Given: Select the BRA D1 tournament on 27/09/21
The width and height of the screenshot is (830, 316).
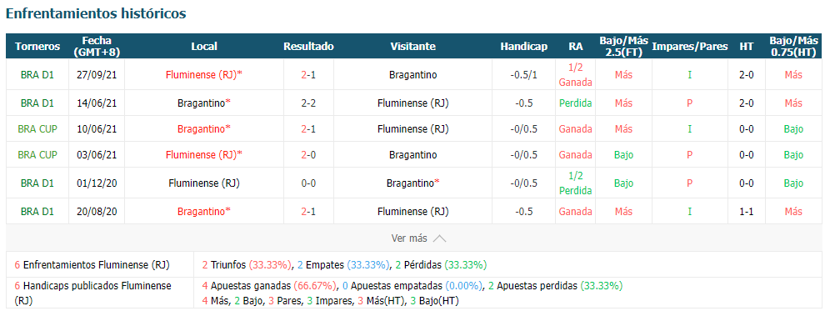Looking at the screenshot, I should [37, 75].
